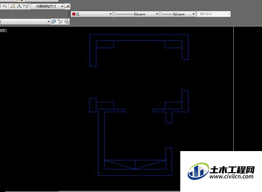Viewport: 262px width, 192px height.
Task: Open the second ByLayer lineweight dropdown
Action: pos(178,14)
